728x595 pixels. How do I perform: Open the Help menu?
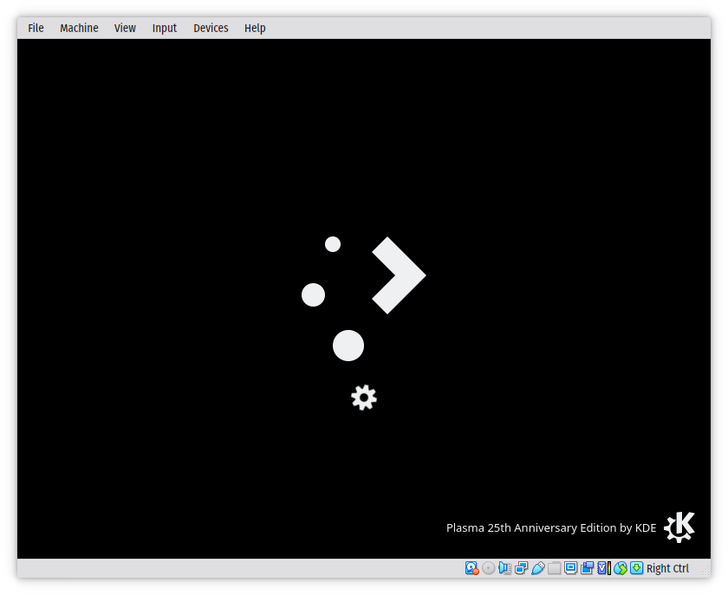[x=255, y=29]
